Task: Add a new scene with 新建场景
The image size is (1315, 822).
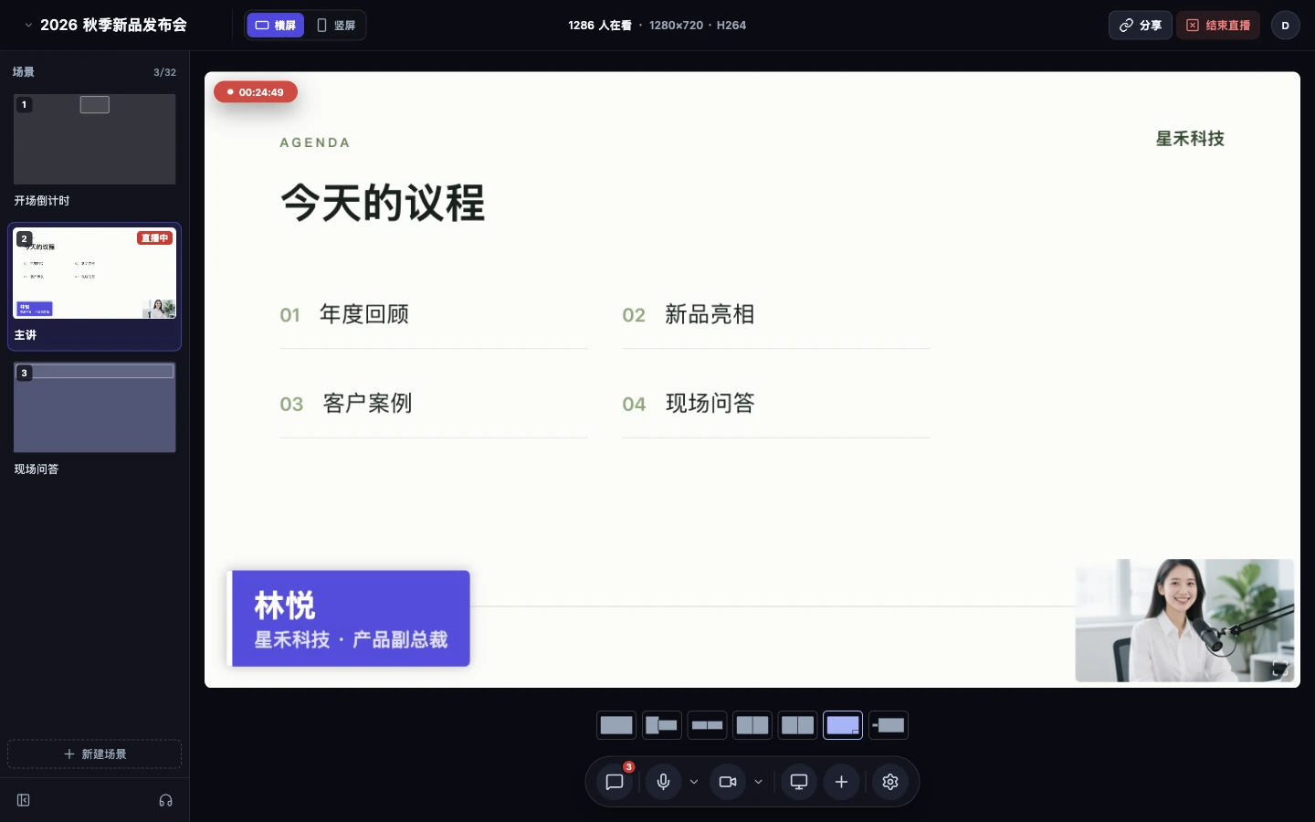Action: pyautogui.click(x=95, y=754)
